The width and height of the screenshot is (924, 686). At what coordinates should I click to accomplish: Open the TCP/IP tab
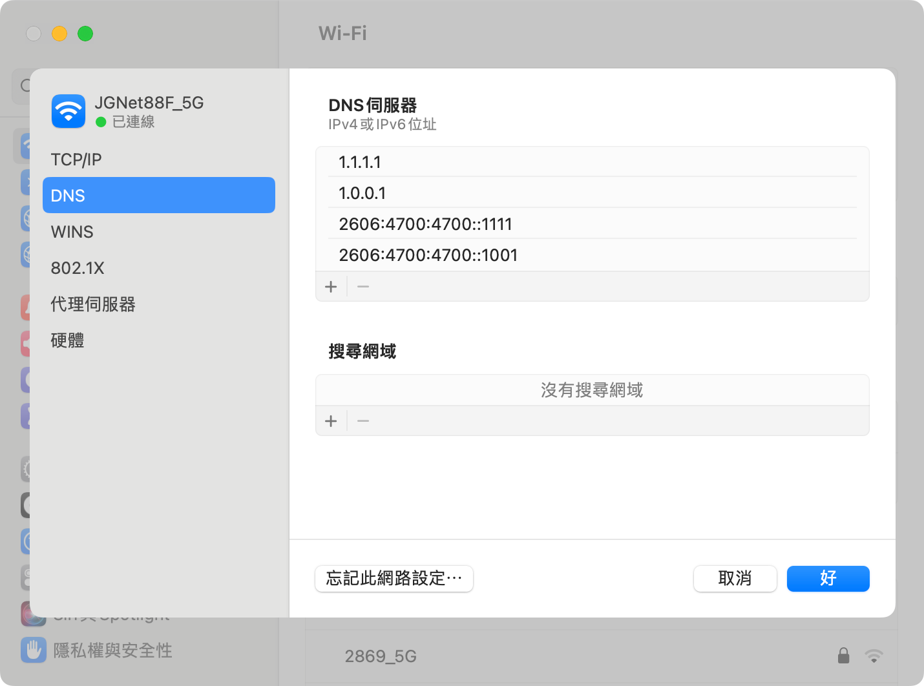pyautogui.click(x=76, y=160)
